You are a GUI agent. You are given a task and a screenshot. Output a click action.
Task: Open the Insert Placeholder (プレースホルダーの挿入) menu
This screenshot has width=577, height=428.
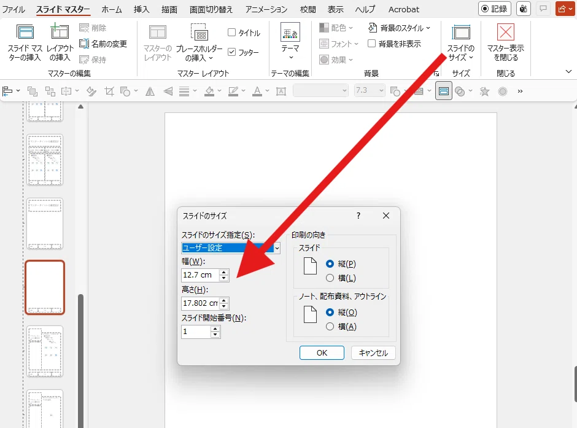(199, 42)
